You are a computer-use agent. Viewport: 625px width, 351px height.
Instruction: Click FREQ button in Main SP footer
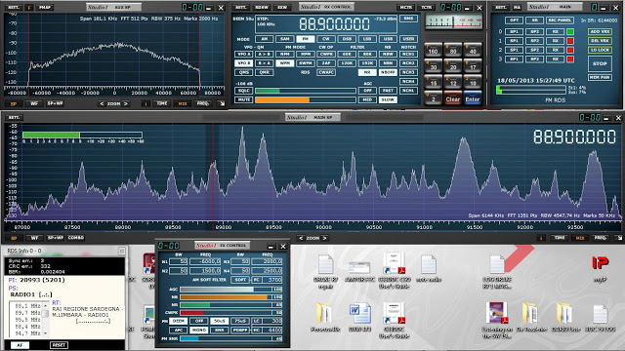click(x=601, y=238)
